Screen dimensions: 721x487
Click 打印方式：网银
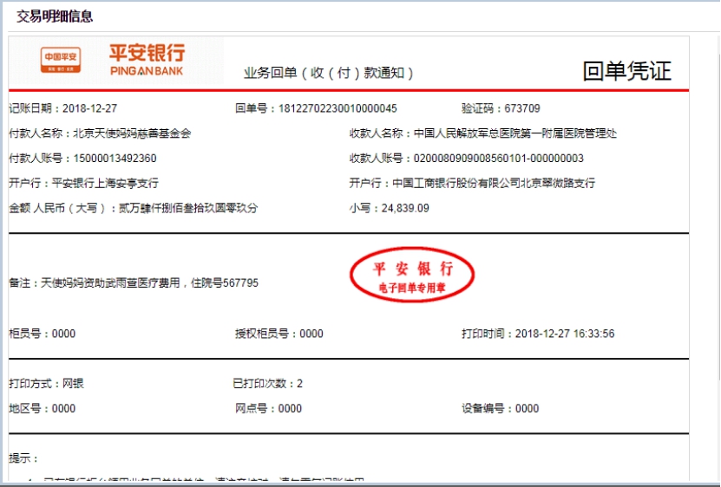(x=47, y=383)
